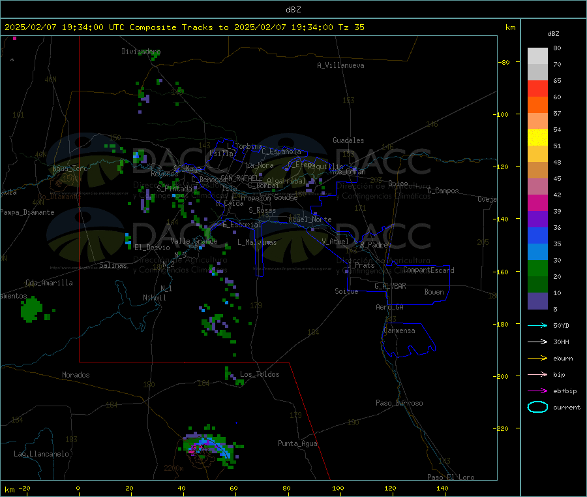Click the J_Prats label
587x497 pixels.
click(x=361, y=265)
